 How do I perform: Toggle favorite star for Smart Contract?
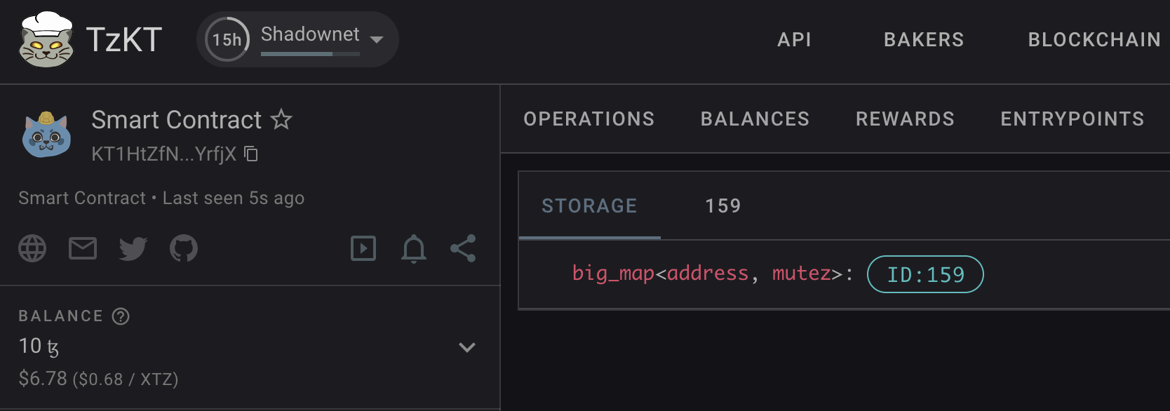(282, 119)
